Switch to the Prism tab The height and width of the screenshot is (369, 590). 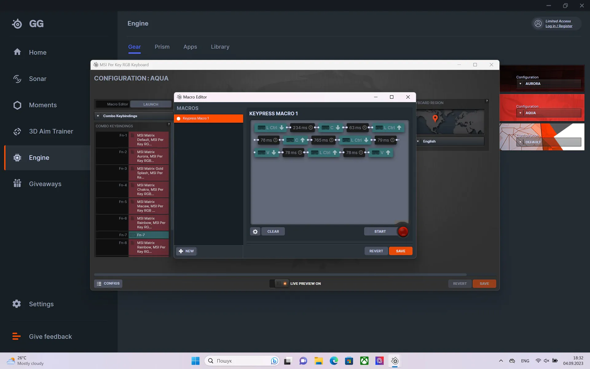[162, 47]
